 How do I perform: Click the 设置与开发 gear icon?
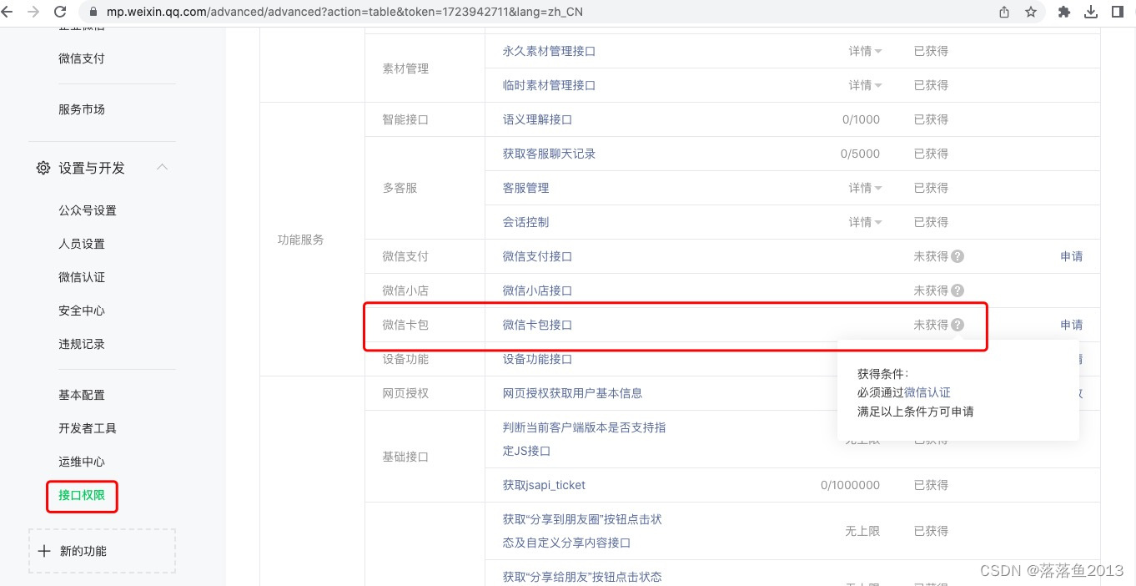[43, 168]
